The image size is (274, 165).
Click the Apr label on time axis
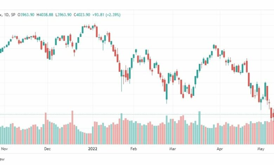click(220, 149)
